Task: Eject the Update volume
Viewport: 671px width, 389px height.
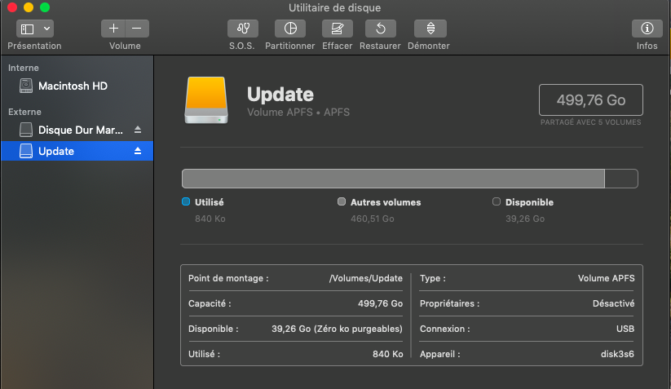Action: coord(138,151)
